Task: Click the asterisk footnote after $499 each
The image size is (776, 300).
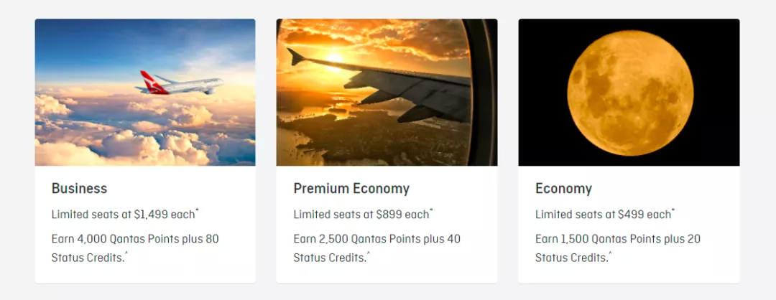Action: coord(673,210)
